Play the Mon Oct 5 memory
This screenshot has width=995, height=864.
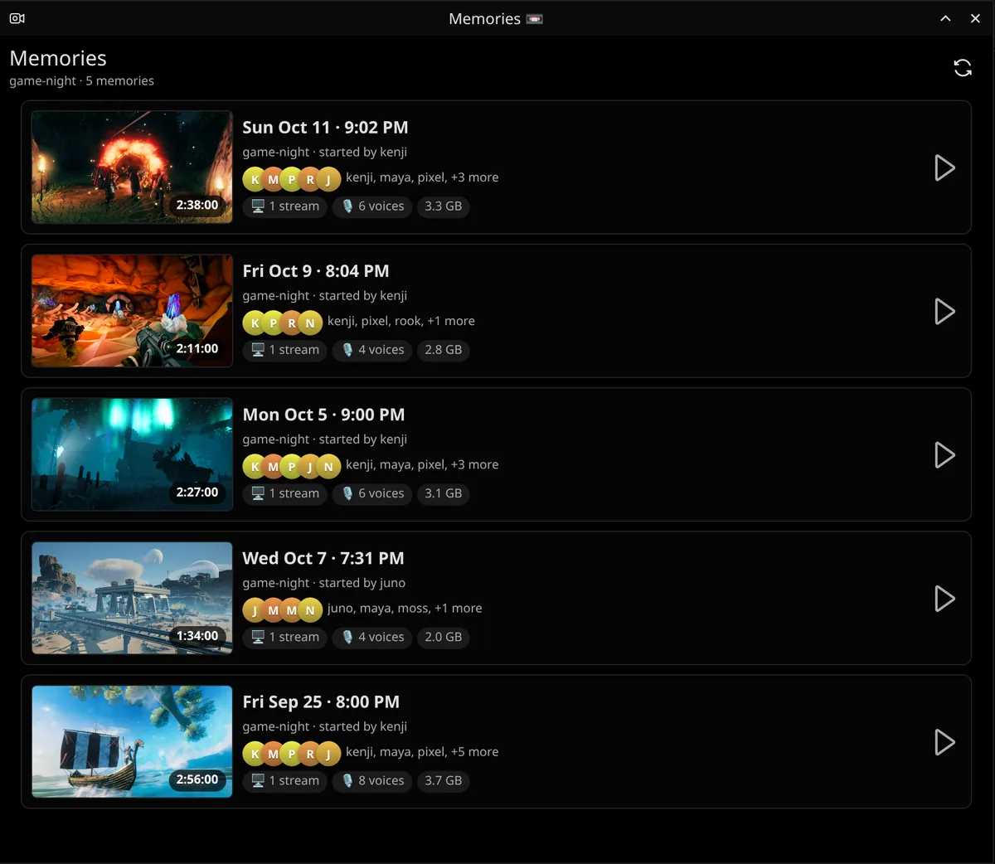coord(944,454)
